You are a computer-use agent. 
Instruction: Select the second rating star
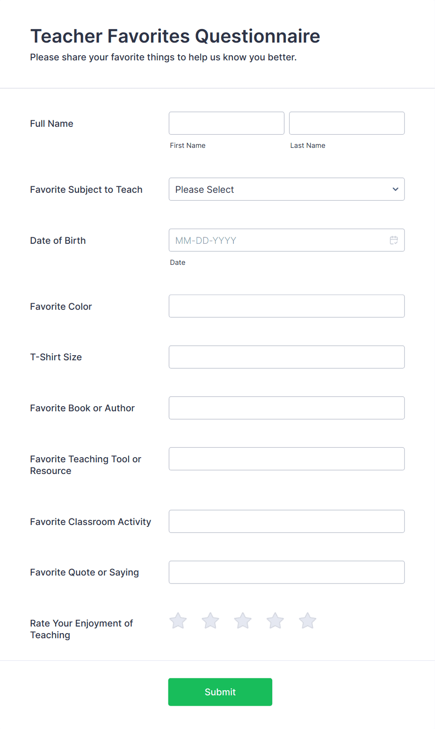(x=210, y=621)
